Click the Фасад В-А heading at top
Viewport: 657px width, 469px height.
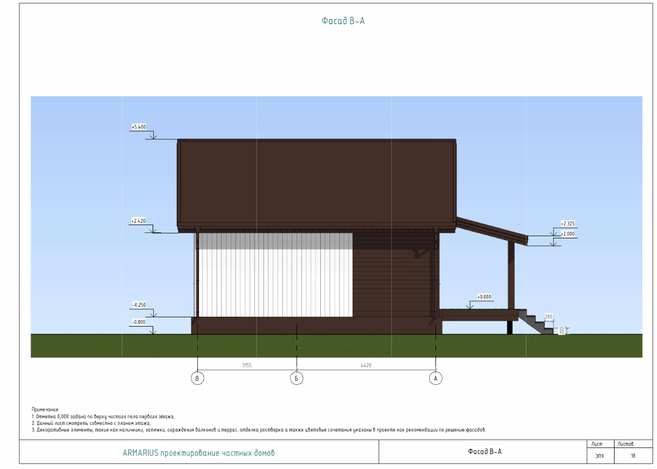point(343,21)
